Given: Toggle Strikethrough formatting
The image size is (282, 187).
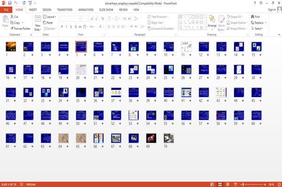Looking at the screenshot, I should pos(80,27).
